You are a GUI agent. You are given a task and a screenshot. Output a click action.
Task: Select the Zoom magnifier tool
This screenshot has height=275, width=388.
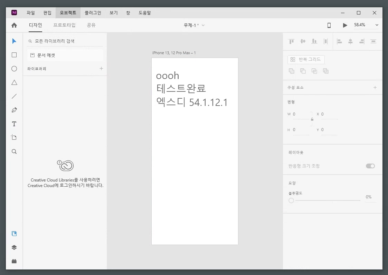14,151
